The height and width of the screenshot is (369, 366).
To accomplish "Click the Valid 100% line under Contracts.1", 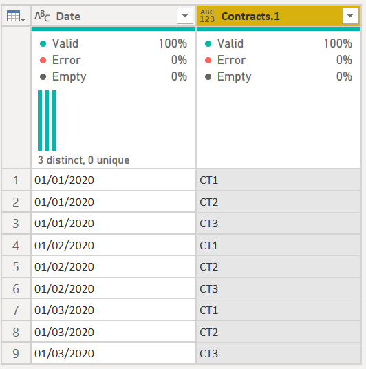I will (279, 43).
